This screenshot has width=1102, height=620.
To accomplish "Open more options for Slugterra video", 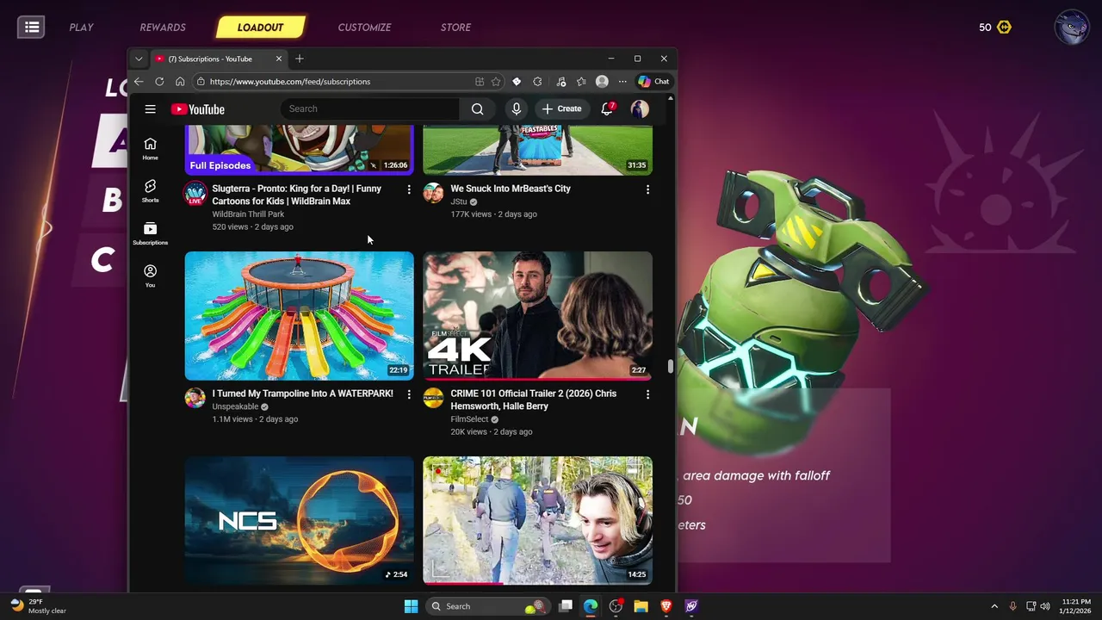I will [409, 189].
